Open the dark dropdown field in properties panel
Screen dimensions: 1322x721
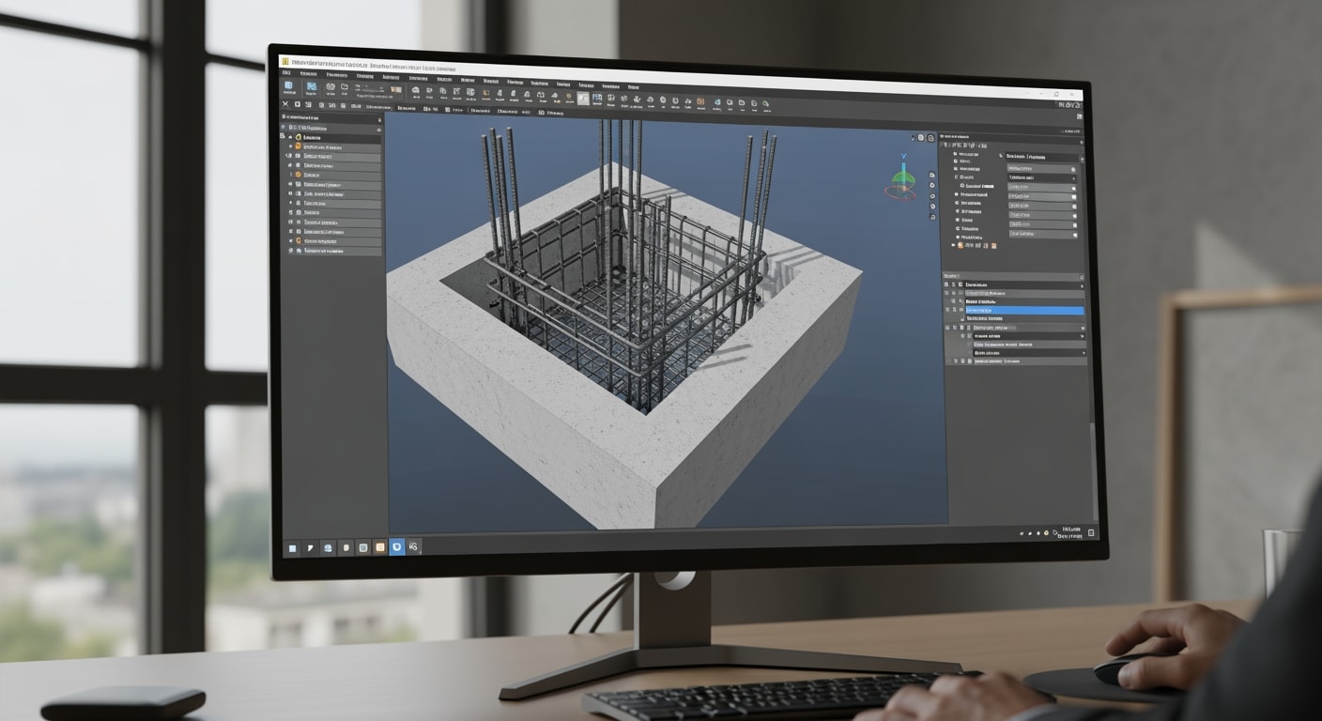pyautogui.click(x=1041, y=177)
